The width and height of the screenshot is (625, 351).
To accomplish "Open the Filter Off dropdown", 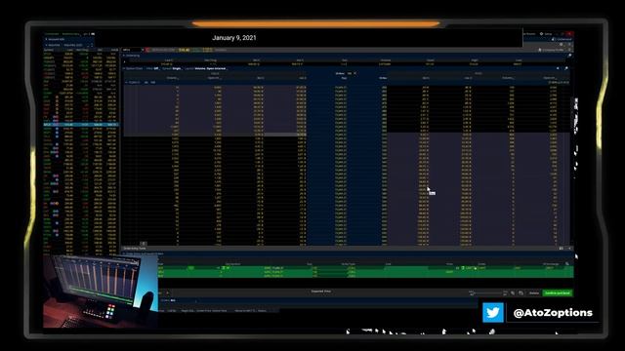I will (x=152, y=68).
